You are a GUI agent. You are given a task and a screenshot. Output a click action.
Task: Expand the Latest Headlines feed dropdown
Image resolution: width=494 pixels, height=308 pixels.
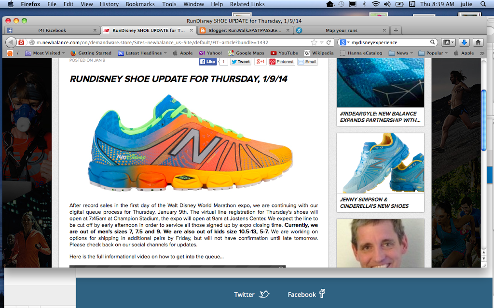[x=142, y=53]
